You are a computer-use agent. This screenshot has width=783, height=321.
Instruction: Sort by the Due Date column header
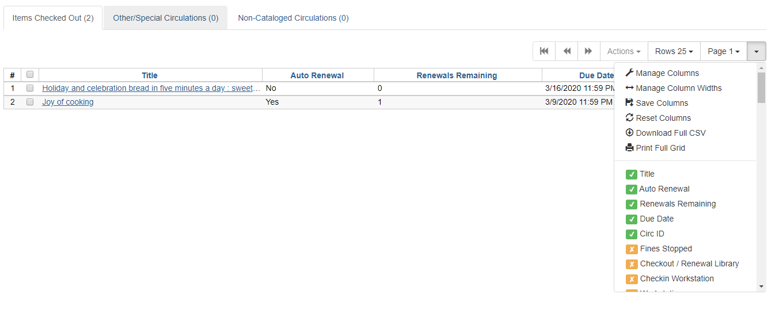click(596, 75)
